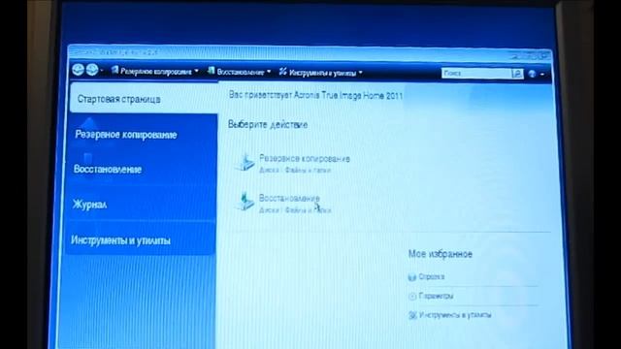Viewport: 621px width, 349px height.
Task: Click the Резервное копирование action link
Action: tap(305, 159)
